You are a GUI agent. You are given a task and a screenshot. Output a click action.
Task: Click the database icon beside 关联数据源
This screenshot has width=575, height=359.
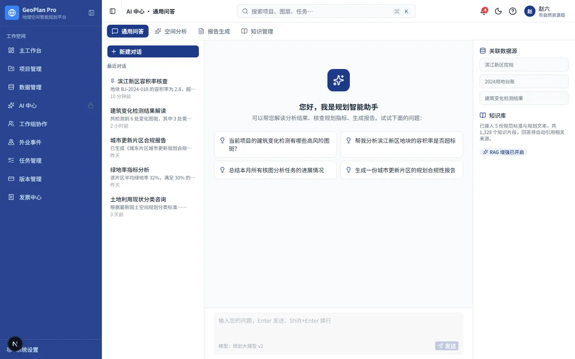[x=483, y=51]
